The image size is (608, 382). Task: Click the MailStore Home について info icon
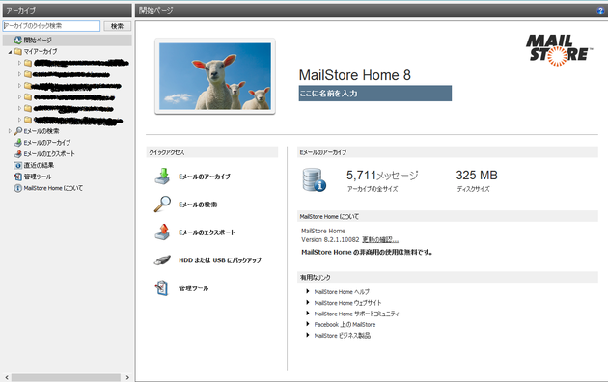click(x=17, y=188)
